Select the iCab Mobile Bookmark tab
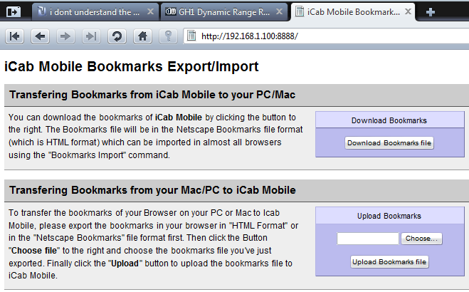 (x=353, y=12)
